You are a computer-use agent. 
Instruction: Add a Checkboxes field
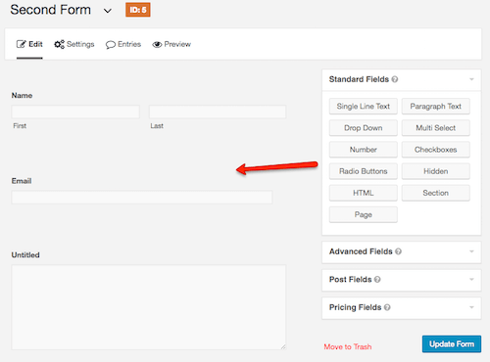pos(436,150)
